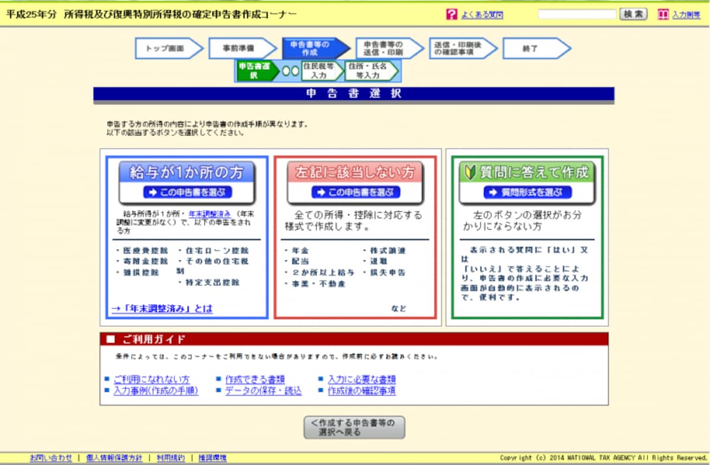Open the 個人情報保護方針 footer link
The image size is (710, 465).
click(114, 458)
